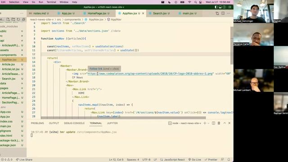Viewport: 288px width, 162px height.
Task: Open the Run menu
Action: click(x=41, y=2)
